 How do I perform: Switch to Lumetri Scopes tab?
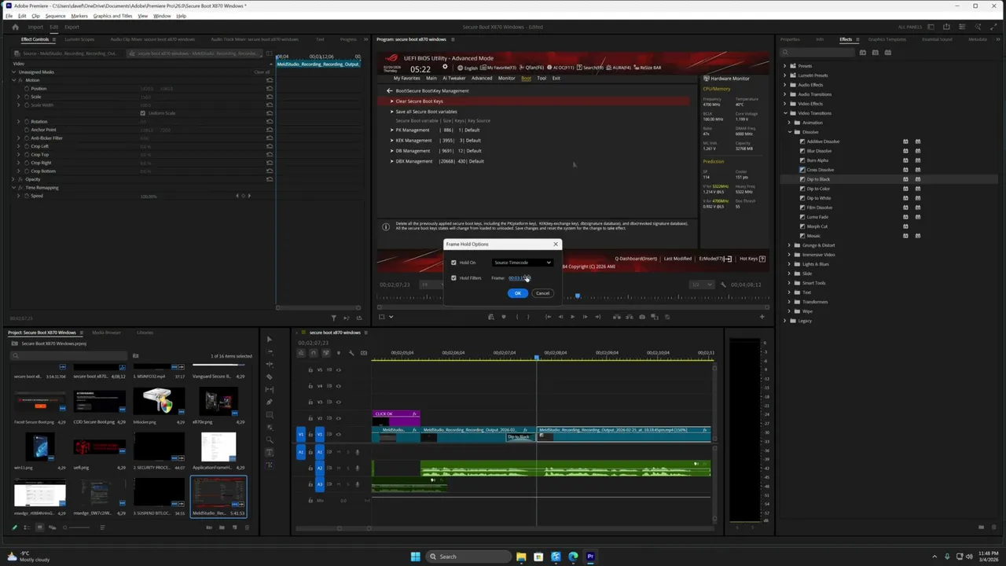tap(79, 39)
